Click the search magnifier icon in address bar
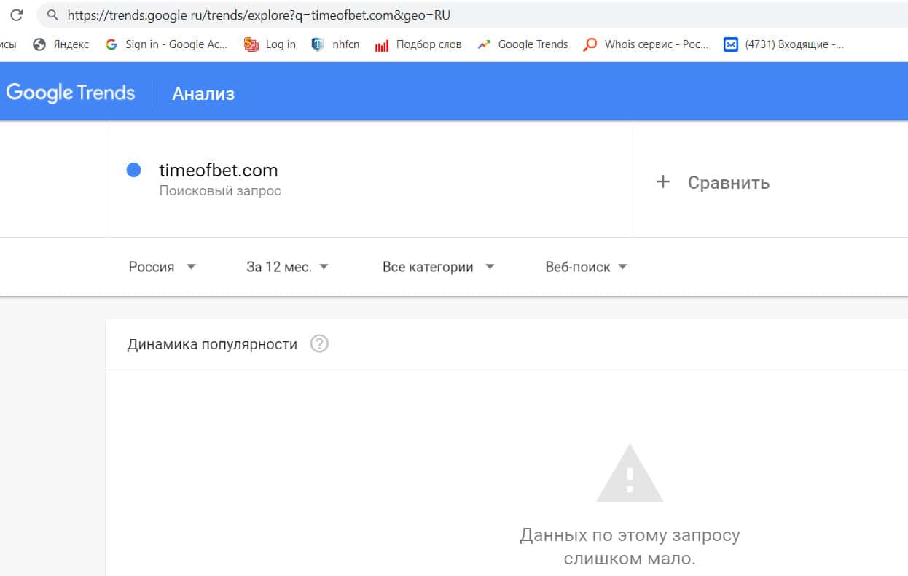This screenshot has width=908, height=576. 52,15
